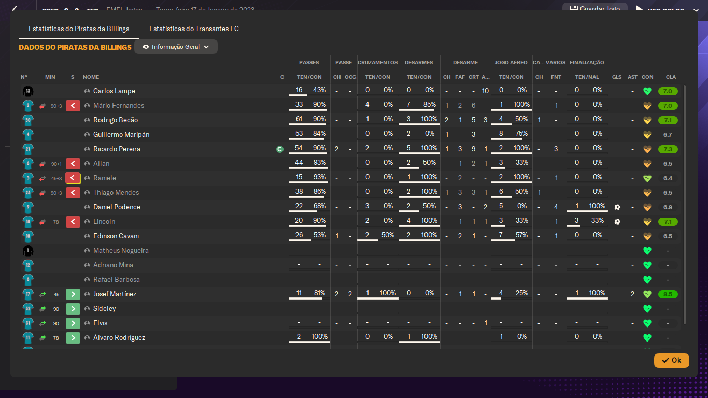Sort by the CLA rating column header

click(x=671, y=77)
